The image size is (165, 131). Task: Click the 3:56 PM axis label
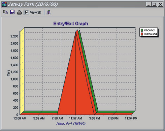coord(94,118)
